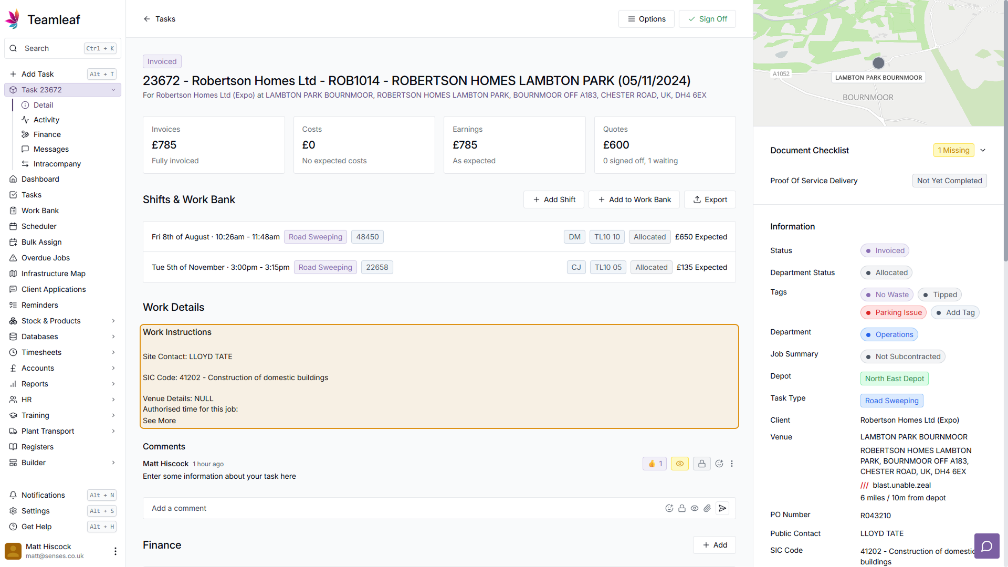Expand the HR menu

tap(113, 400)
